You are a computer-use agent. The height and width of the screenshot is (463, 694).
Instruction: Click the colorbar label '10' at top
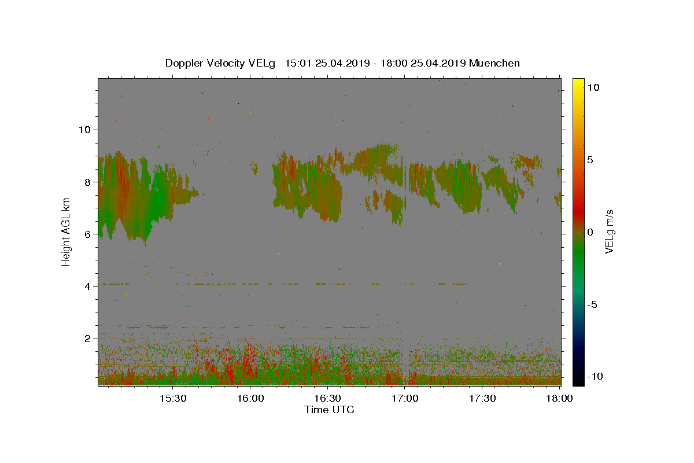point(593,87)
